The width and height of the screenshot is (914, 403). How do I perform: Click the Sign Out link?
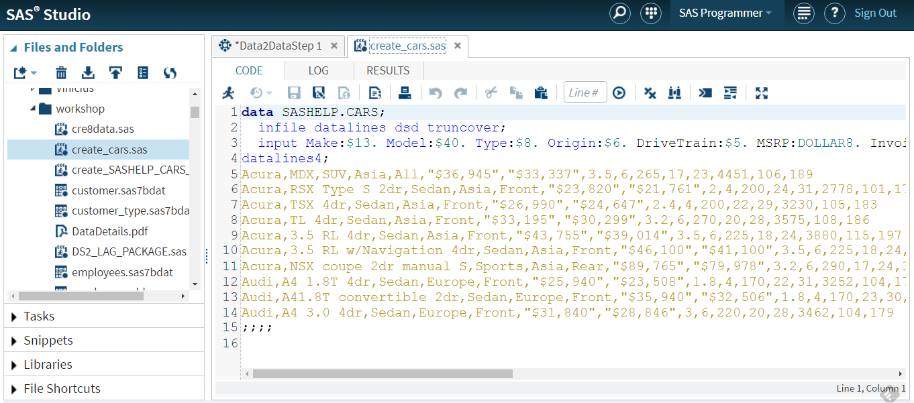(x=875, y=13)
